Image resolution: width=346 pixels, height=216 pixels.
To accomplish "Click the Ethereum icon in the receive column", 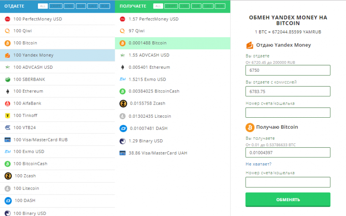I will point(122,67).
